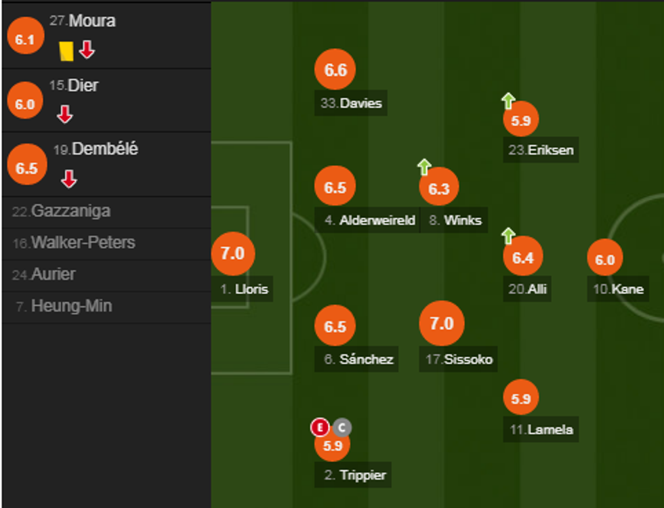The height and width of the screenshot is (508, 664).
Task: Click the green substitution arrow above Alli's rating
Action: point(508,236)
